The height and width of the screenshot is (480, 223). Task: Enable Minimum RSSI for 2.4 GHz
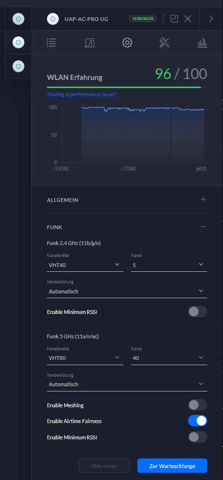198,312
